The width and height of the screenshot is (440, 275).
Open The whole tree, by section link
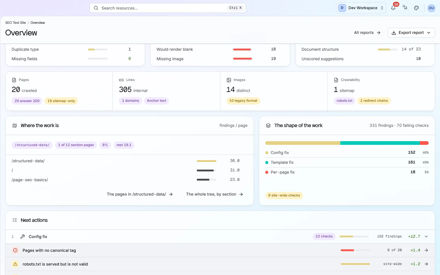[x=215, y=194]
